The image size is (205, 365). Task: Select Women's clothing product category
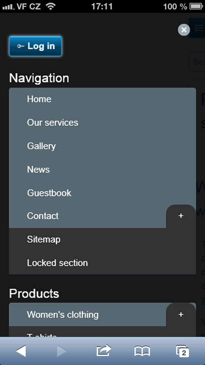point(87,314)
